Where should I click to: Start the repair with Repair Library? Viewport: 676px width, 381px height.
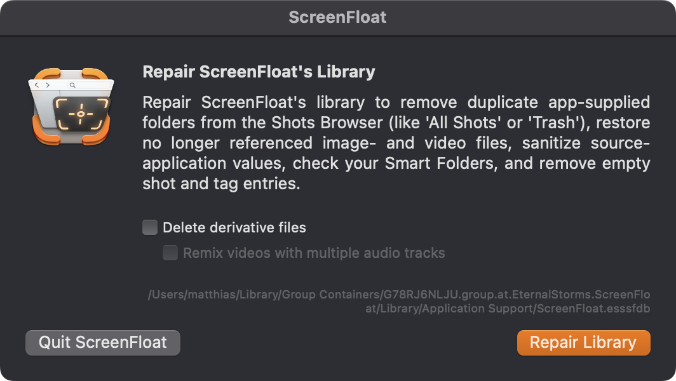tap(584, 343)
